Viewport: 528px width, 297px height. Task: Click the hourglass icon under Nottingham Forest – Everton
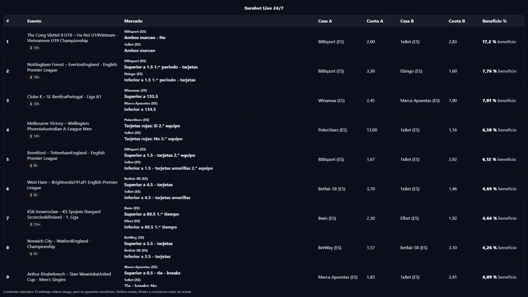click(x=31, y=78)
